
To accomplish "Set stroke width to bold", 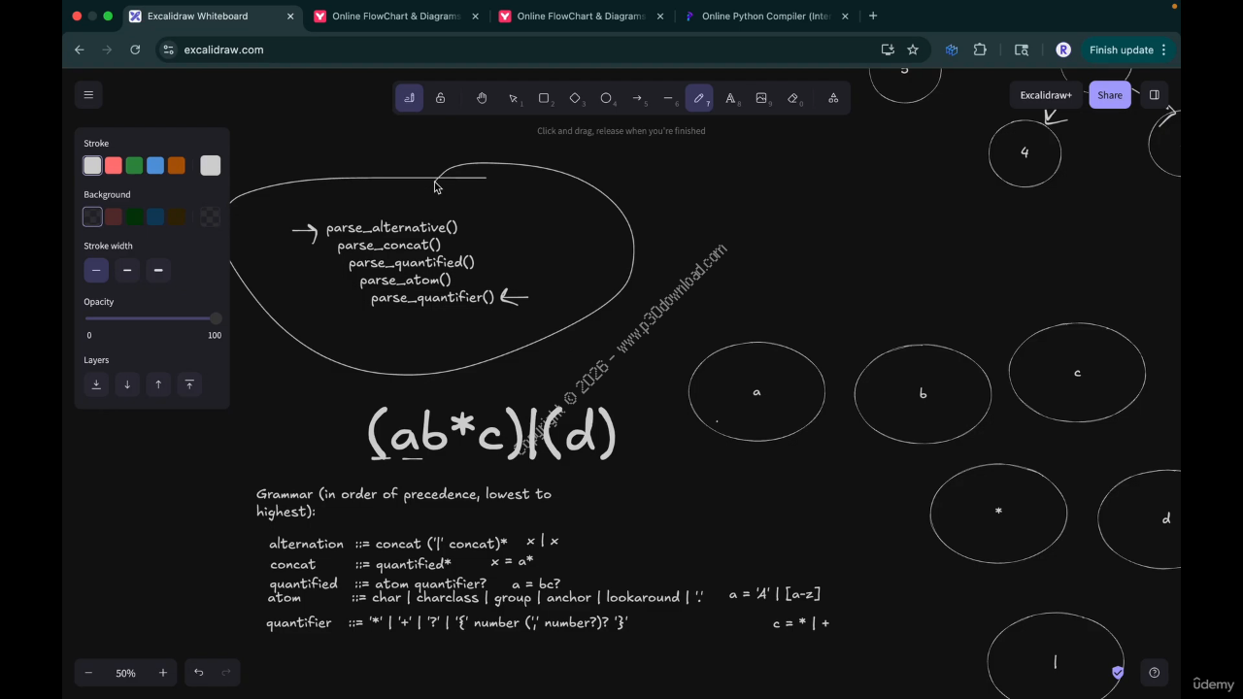I will pos(127,271).
